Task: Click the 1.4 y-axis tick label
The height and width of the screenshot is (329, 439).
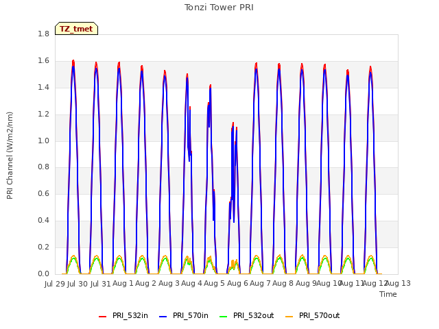Action: coord(43,87)
